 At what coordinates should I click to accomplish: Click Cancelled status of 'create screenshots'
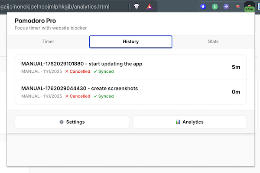tap(78, 96)
